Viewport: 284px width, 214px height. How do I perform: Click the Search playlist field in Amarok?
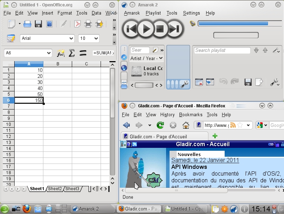click(x=222, y=50)
